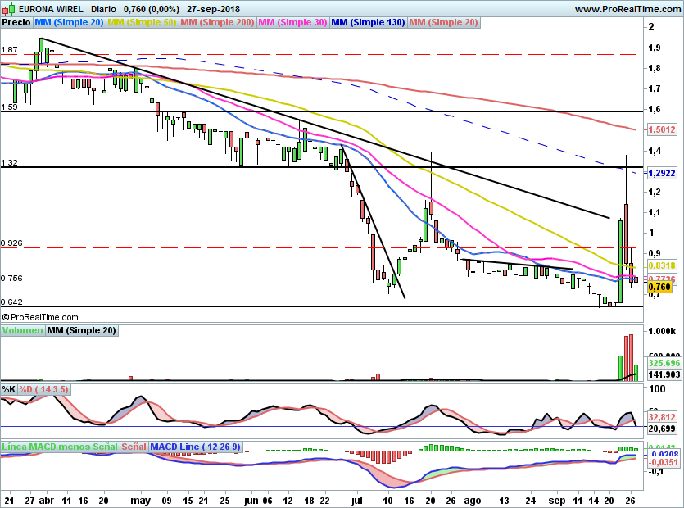Image resolution: width=684 pixels, height=508 pixels.
Task: Click the 325.696 volume value tag
Action: point(664,363)
